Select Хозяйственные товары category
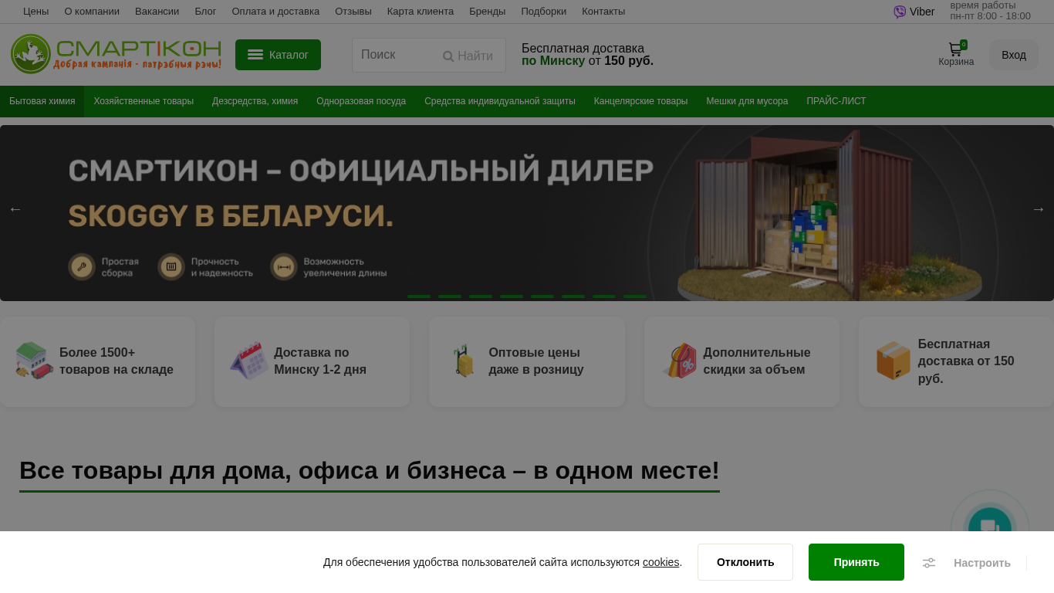The height and width of the screenshot is (593, 1054). (144, 101)
